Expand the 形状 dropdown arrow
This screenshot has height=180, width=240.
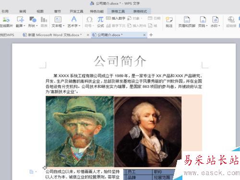(36, 26)
